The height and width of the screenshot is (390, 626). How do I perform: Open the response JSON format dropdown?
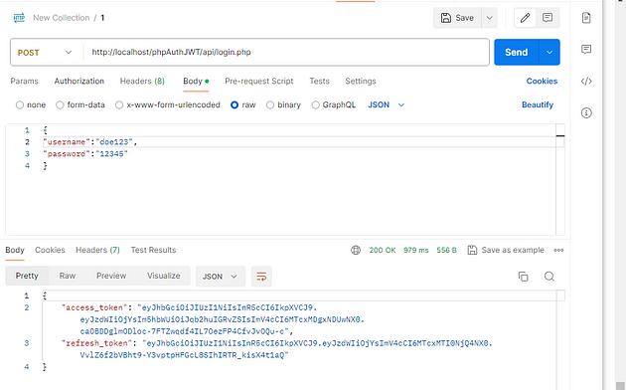pyautogui.click(x=221, y=277)
